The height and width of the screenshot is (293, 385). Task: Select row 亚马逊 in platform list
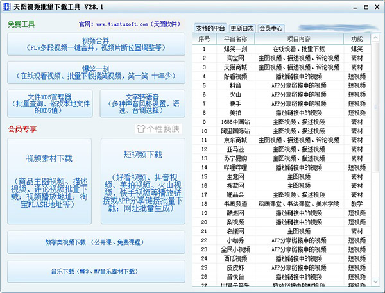[282, 149]
